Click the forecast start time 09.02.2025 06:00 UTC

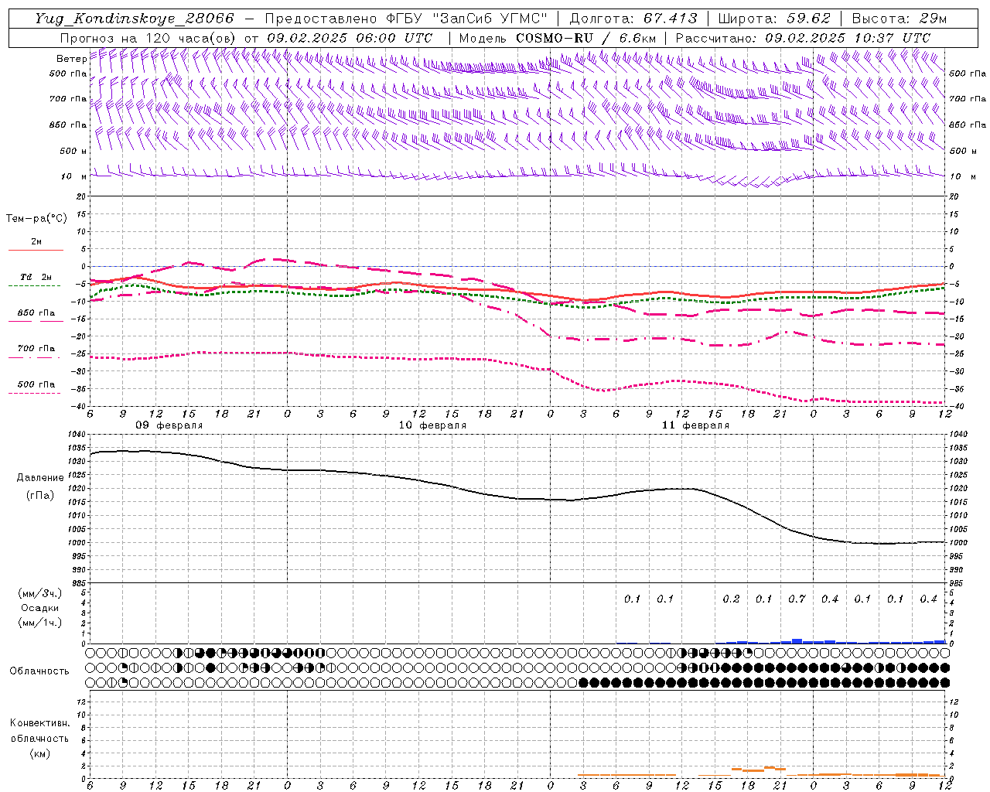coord(350,38)
